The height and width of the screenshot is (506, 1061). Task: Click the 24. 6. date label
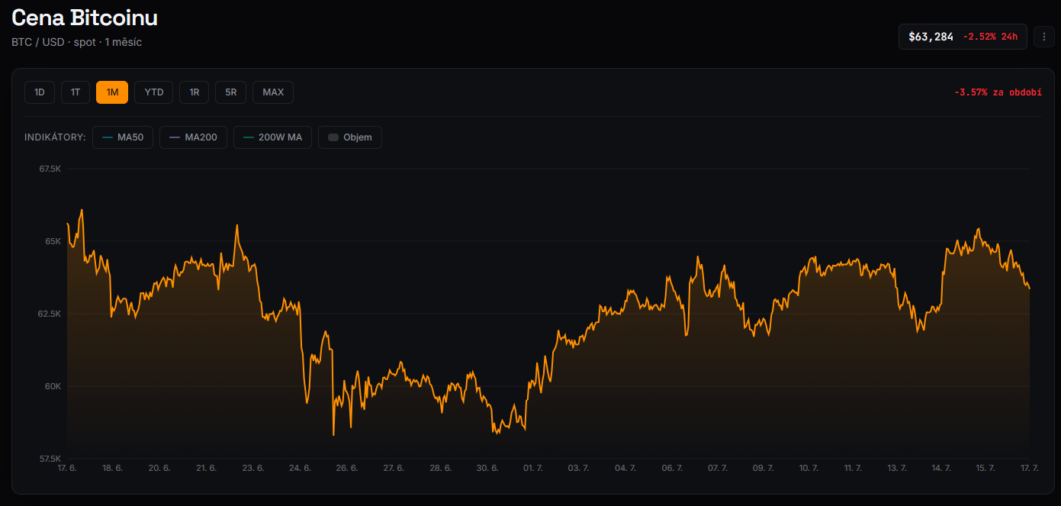(301, 468)
